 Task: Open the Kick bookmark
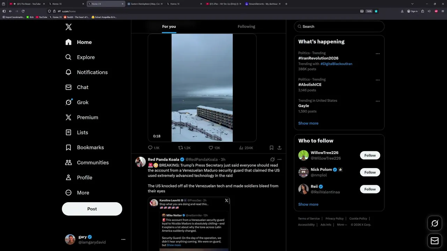(x=30, y=17)
